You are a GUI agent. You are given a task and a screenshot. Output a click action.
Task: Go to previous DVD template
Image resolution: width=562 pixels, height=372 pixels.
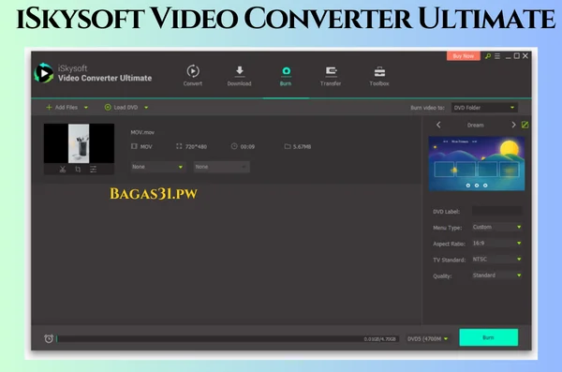pyautogui.click(x=438, y=125)
